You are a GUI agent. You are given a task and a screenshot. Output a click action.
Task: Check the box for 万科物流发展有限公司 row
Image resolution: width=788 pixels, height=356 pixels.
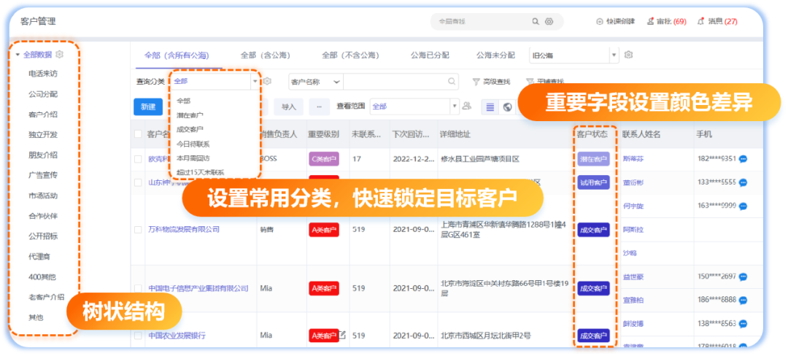tap(139, 230)
